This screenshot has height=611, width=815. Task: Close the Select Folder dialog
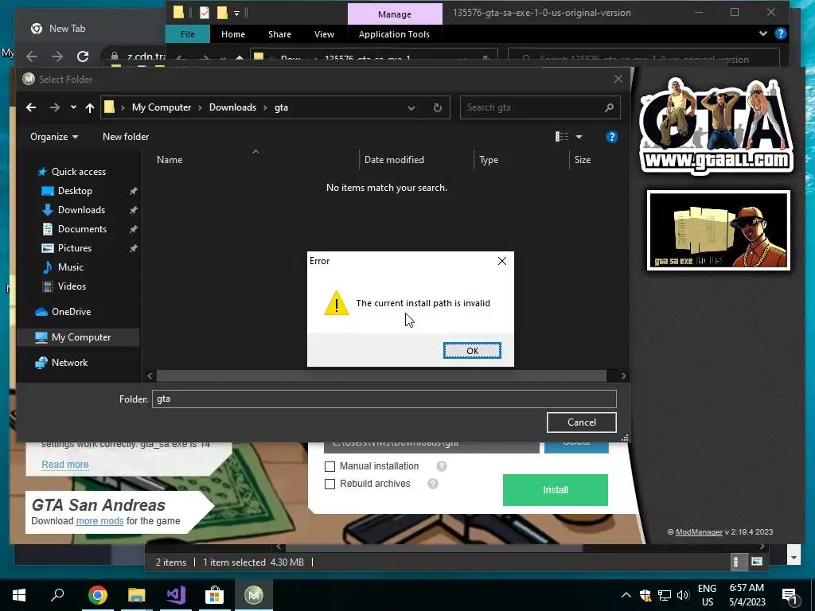coord(618,79)
